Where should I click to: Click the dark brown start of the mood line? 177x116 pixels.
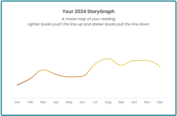(x=18, y=85)
